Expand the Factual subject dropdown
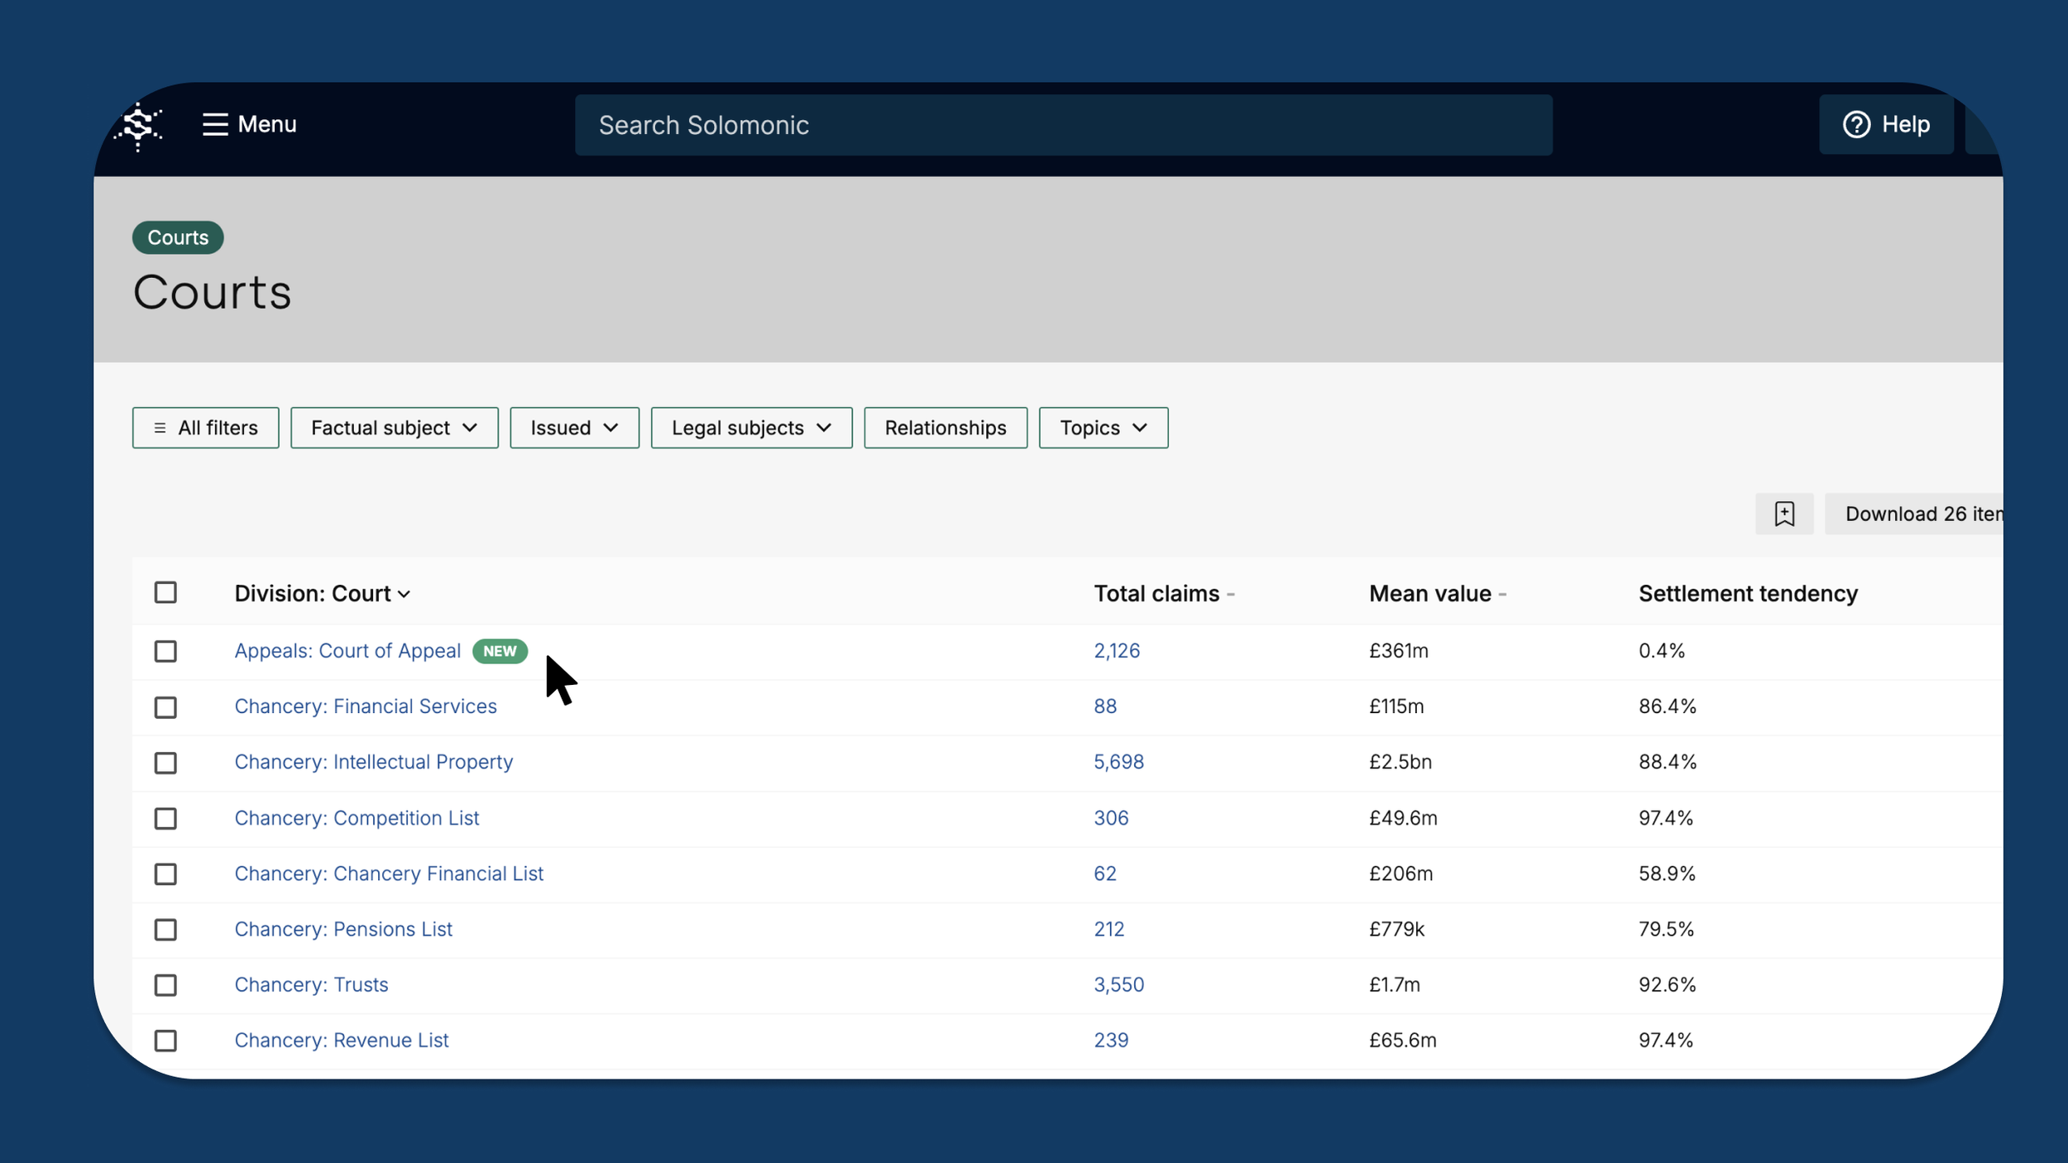The height and width of the screenshot is (1163, 2068). point(394,428)
